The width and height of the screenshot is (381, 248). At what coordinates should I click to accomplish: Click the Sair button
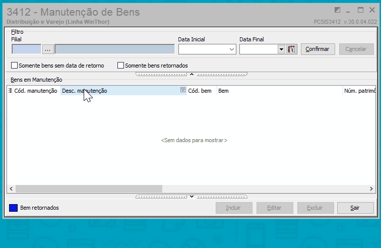click(355, 208)
